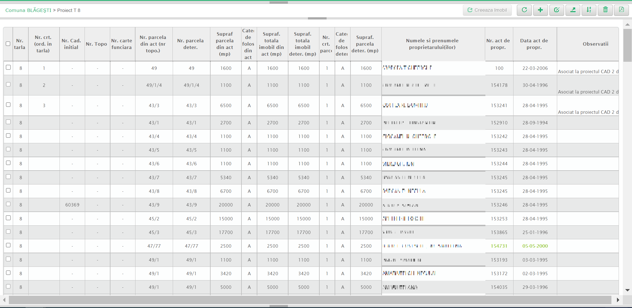
Task: Click the vertical scrollbar up arrow
Action: click(627, 25)
